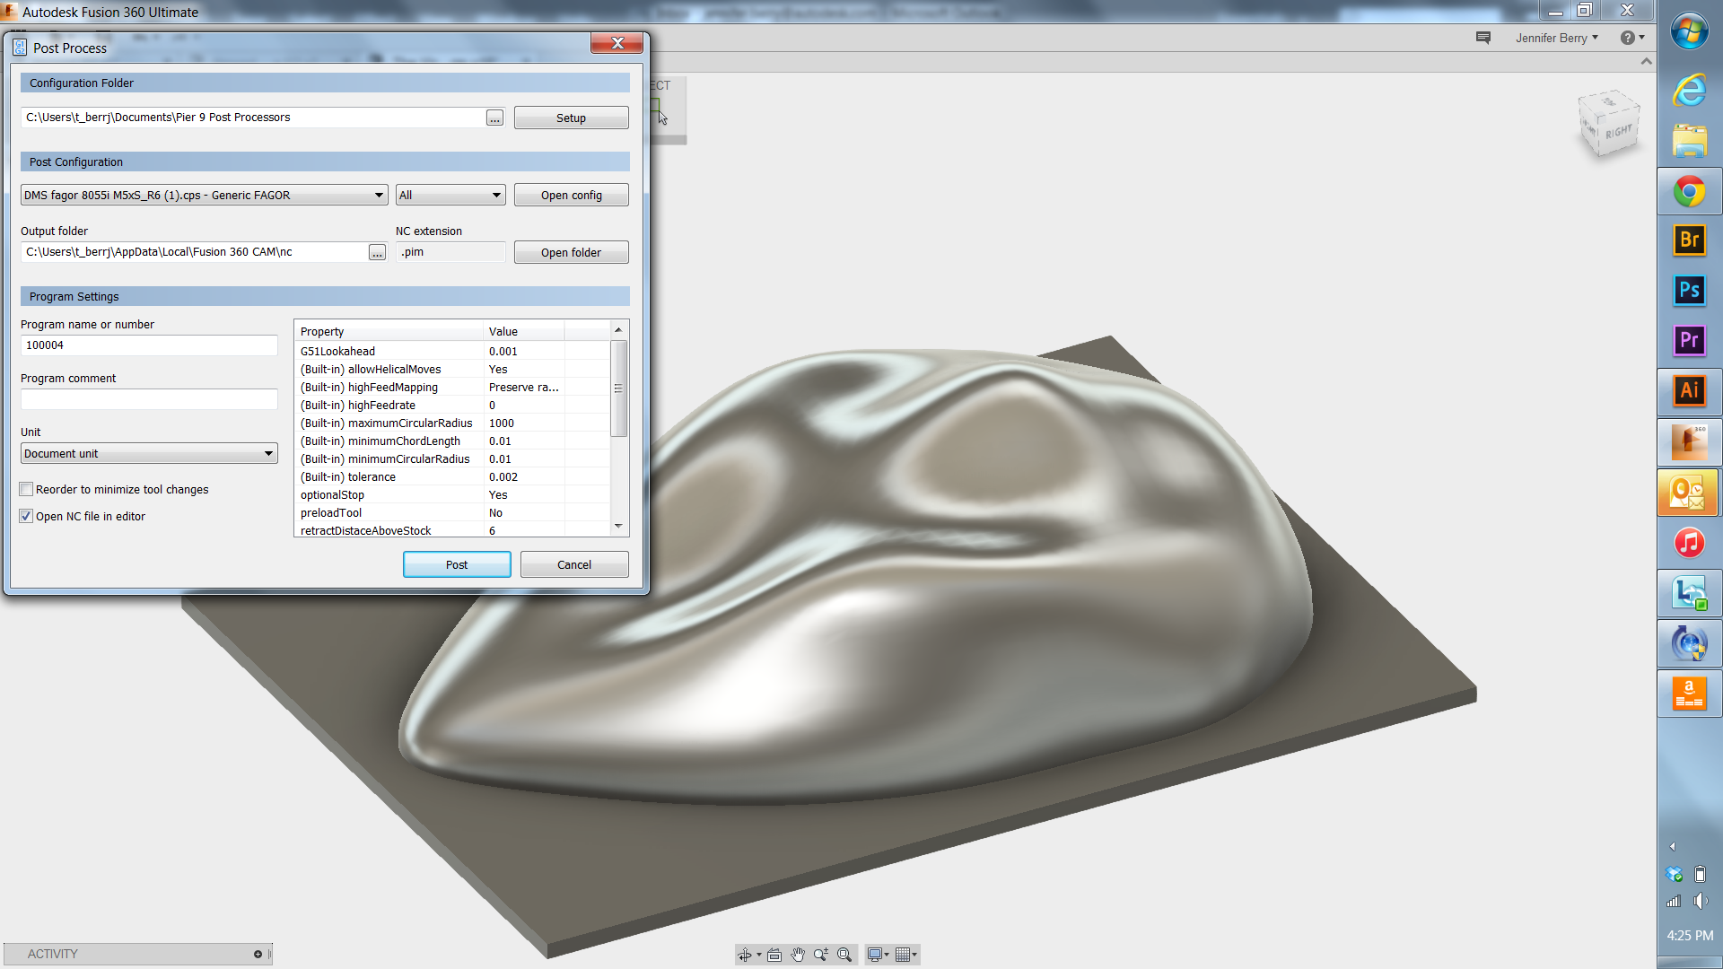Click the tolerance 0.002 value
Screen dimensions: 1723x969
click(x=503, y=477)
